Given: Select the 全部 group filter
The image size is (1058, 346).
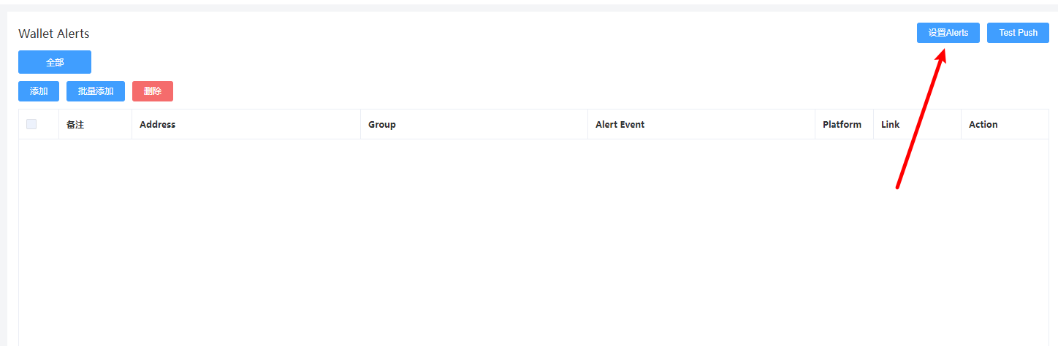Looking at the screenshot, I should coord(55,62).
